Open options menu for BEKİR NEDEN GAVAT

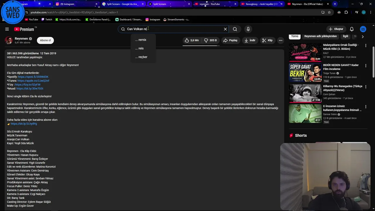point(366,66)
